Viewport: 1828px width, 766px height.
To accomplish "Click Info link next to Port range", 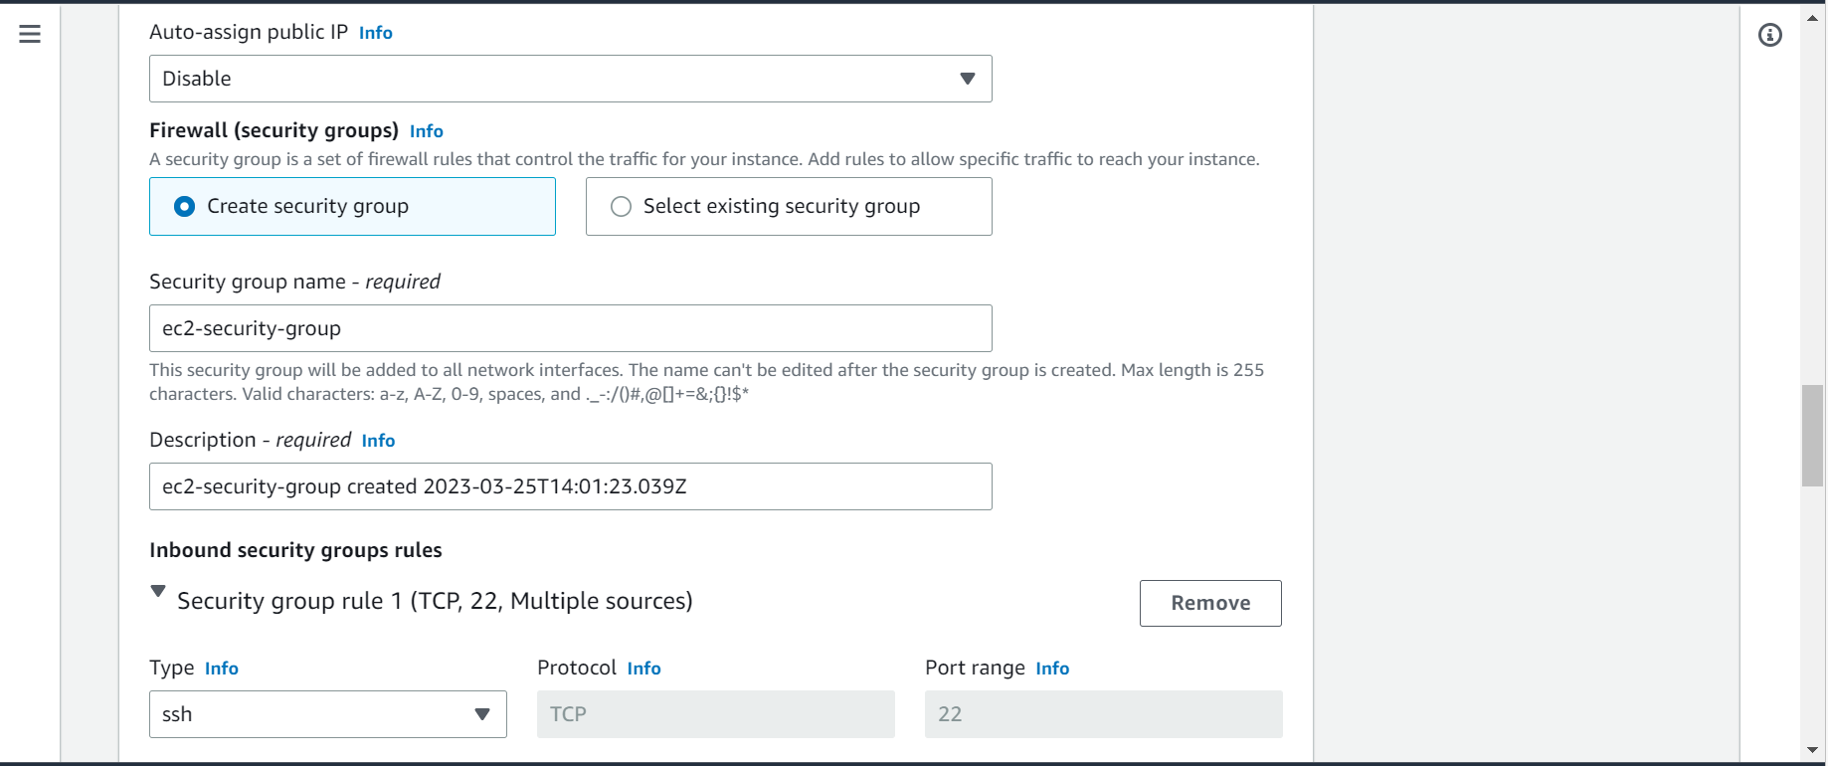I will tap(1052, 669).
